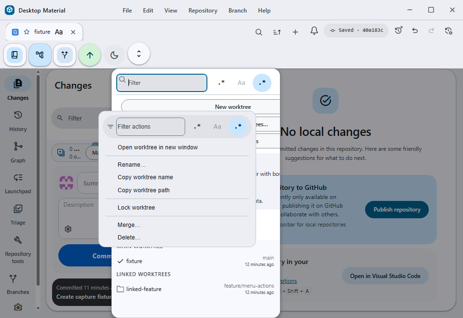Open the File menu
Screen dimensions: 463x318
(x=127, y=10)
